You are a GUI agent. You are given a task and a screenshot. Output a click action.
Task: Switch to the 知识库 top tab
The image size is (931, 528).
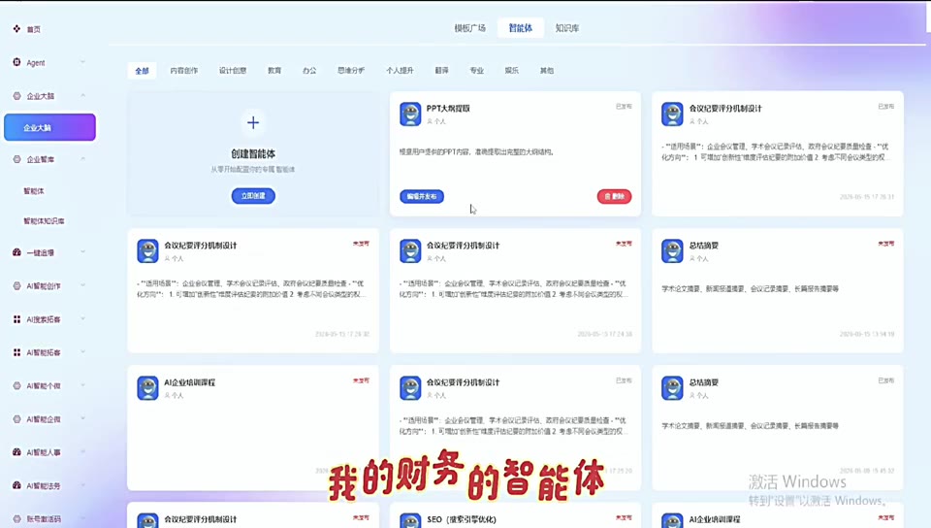tap(567, 28)
